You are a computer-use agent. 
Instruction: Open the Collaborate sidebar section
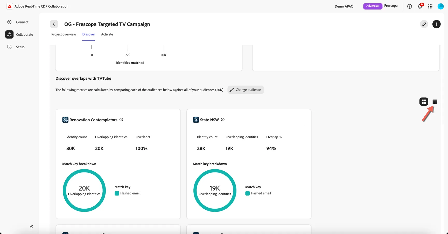click(x=19, y=34)
